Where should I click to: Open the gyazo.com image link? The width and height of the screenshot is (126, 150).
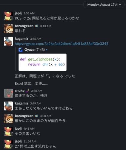[x=62, y=44]
